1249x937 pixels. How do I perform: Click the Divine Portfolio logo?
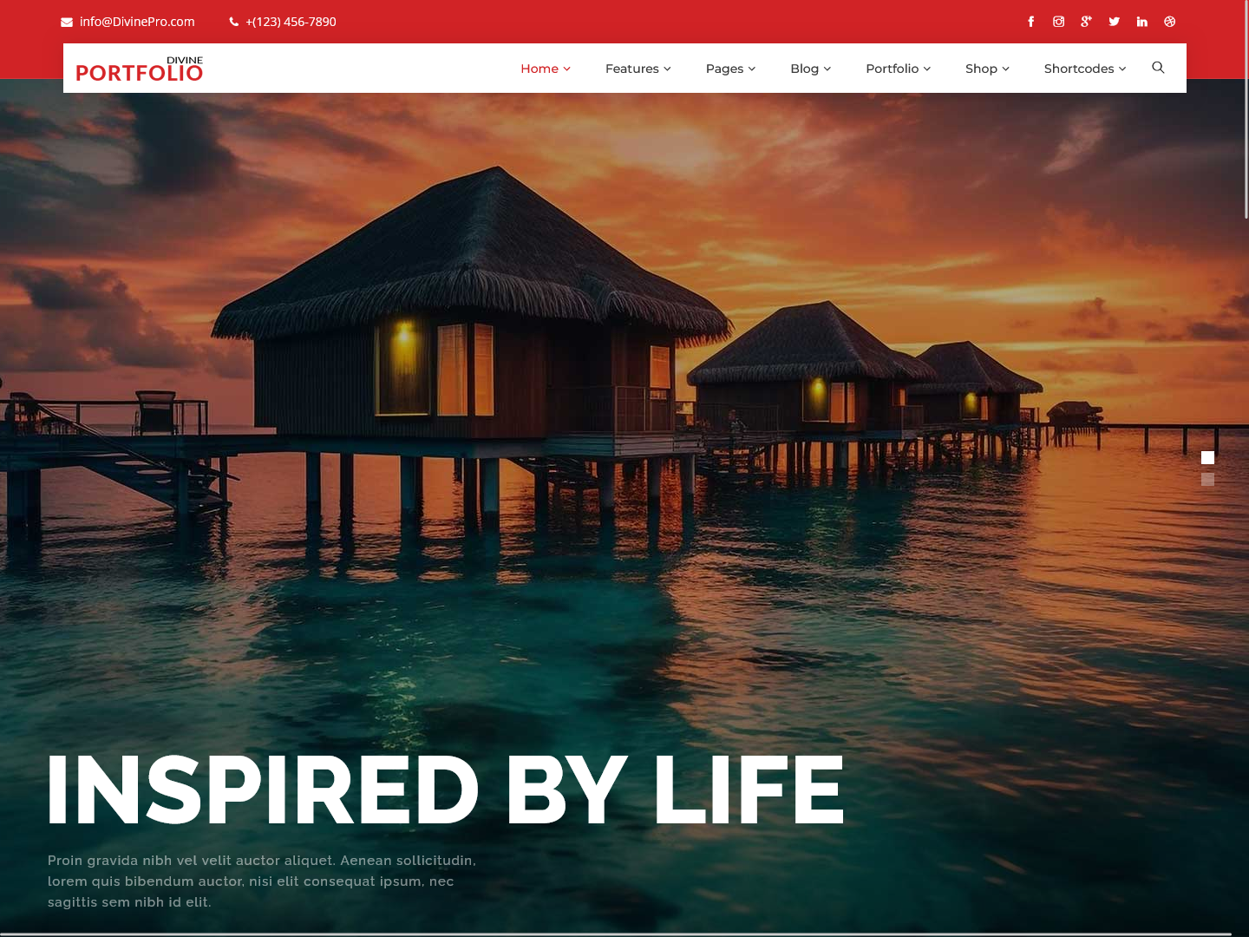coord(139,69)
